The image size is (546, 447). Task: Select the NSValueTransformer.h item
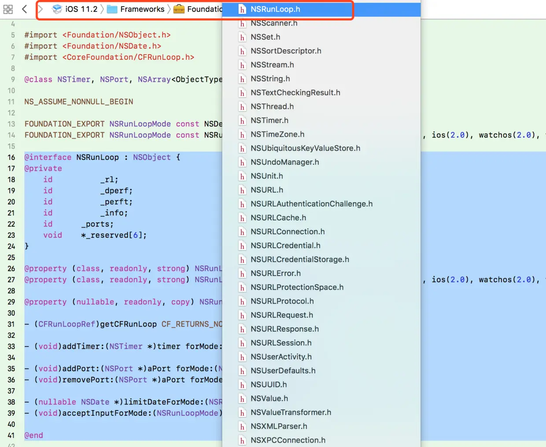point(321,413)
